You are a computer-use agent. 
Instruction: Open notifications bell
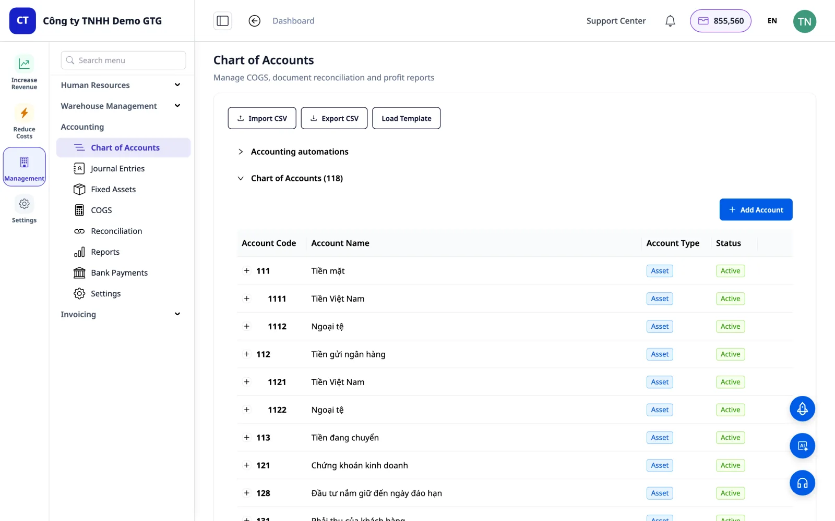click(x=670, y=21)
